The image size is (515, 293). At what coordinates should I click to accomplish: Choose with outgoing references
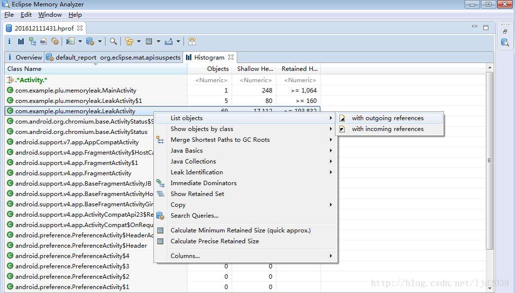390,118
